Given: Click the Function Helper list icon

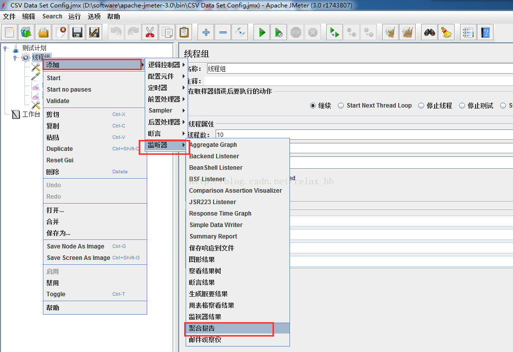Looking at the screenshot, I should point(468,32).
